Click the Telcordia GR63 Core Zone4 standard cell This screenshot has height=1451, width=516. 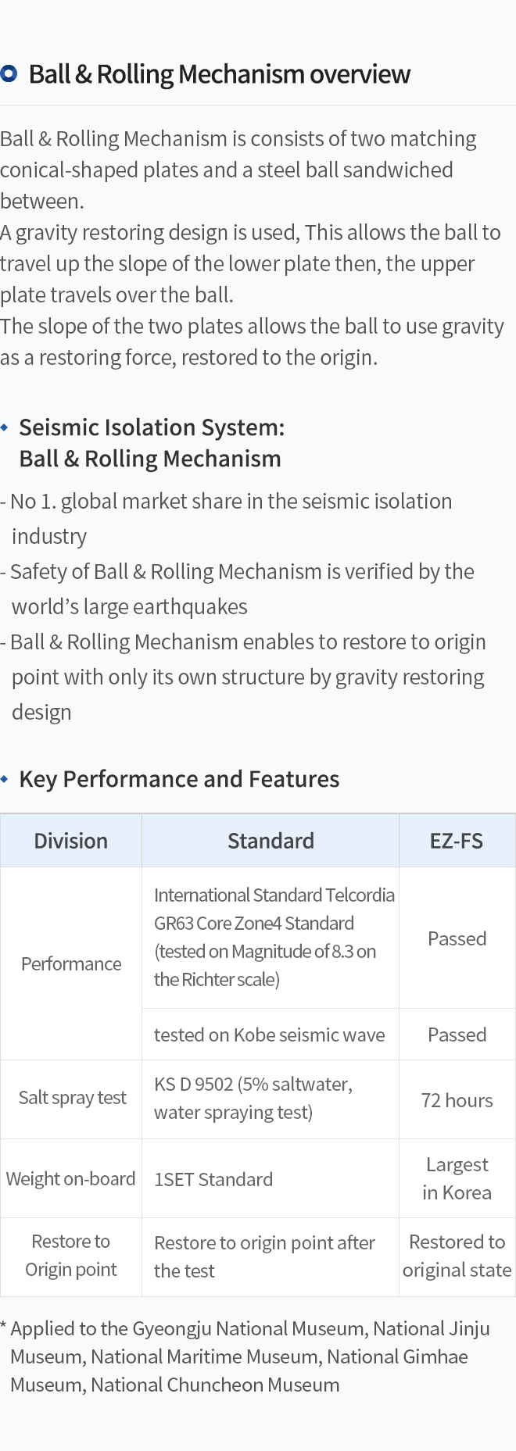pyautogui.click(x=271, y=938)
